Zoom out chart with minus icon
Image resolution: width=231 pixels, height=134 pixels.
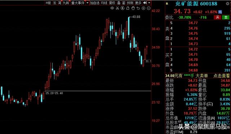click(x=149, y=8)
